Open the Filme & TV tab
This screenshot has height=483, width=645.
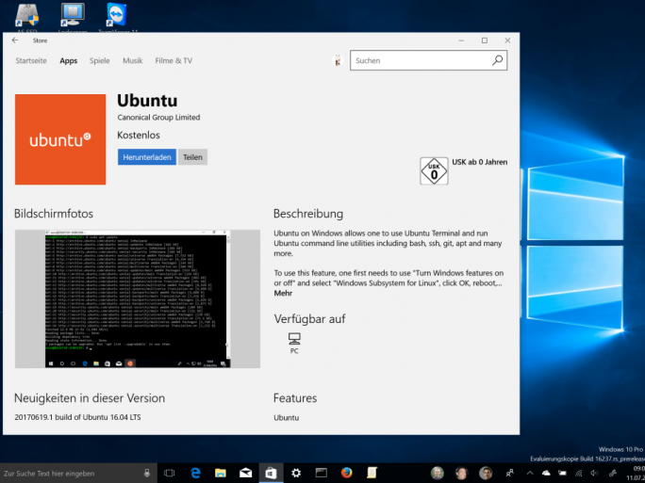pos(174,61)
